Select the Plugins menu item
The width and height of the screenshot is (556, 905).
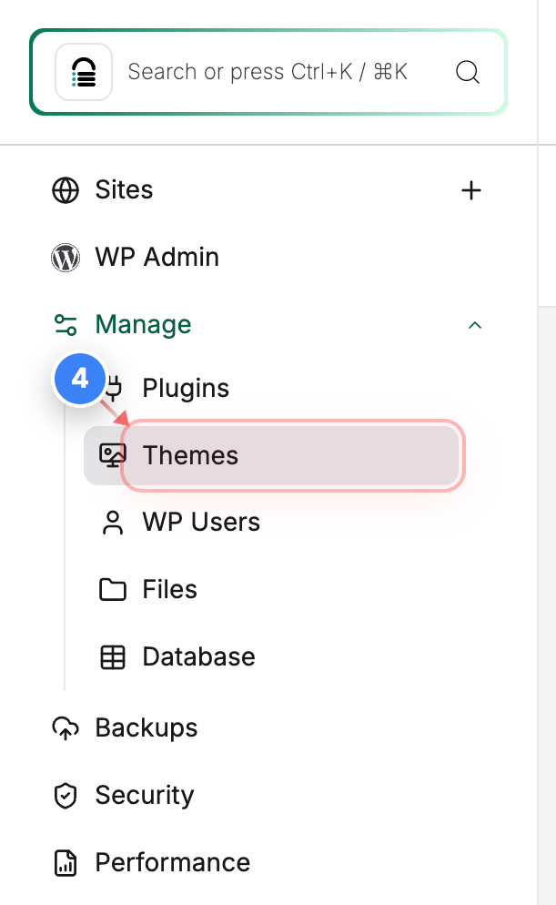pyautogui.click(x=185, y=388)
